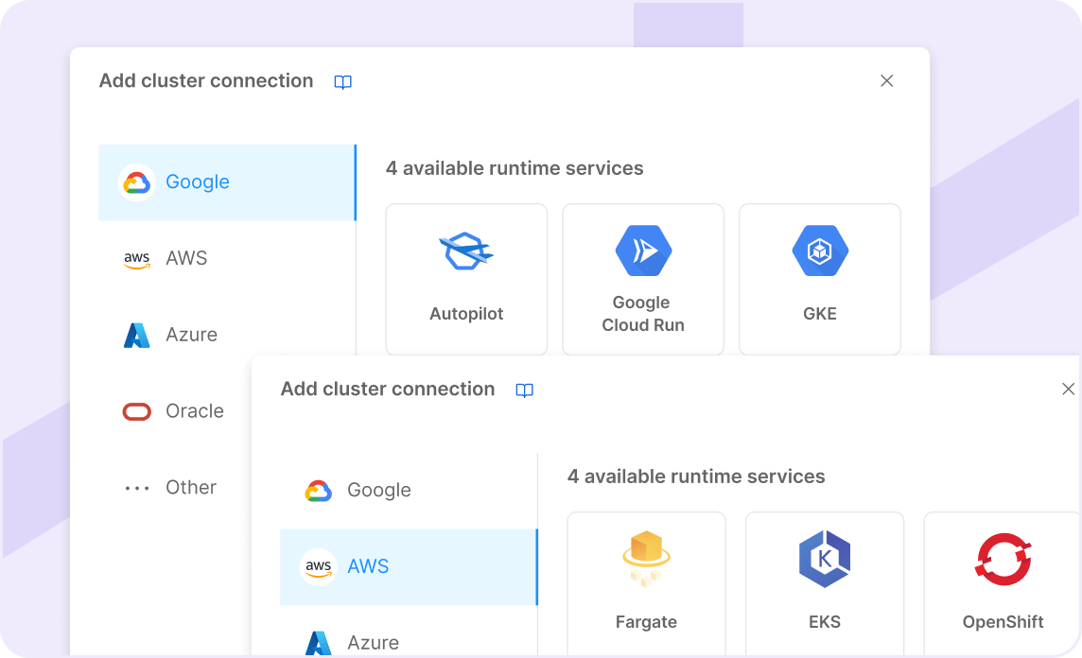Click AWS logo in back dialog sidebar
The height and width of the screenshot is (658, 1082).
click(136, 259)
